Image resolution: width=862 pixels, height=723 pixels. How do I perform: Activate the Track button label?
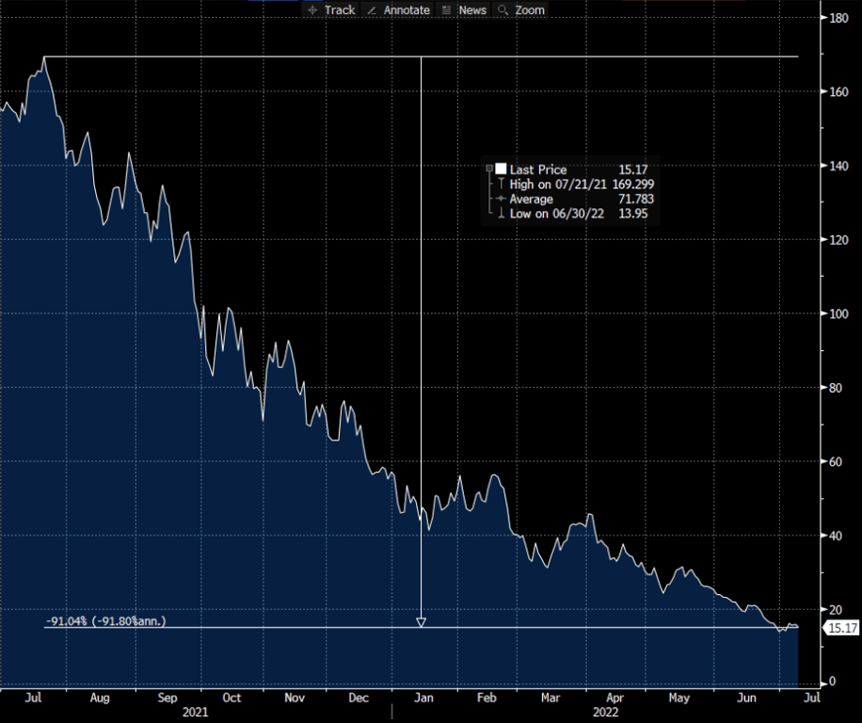coord(340,10)
